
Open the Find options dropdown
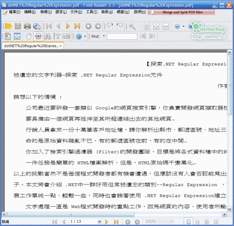pyautogui.click(x=104, y=36)
